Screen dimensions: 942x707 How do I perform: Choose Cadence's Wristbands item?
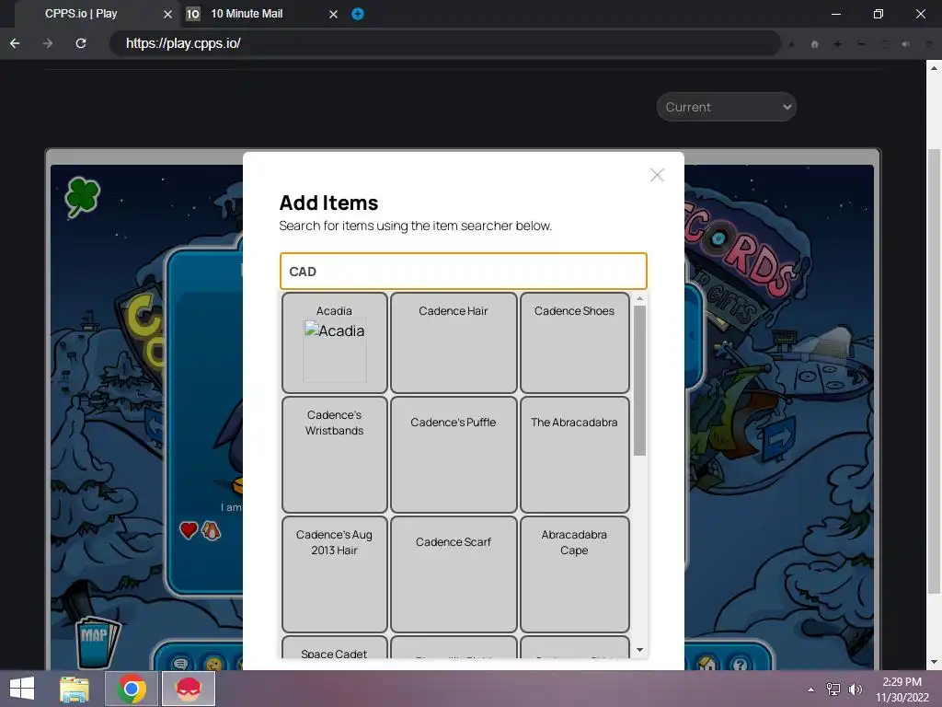coord(335,455)
